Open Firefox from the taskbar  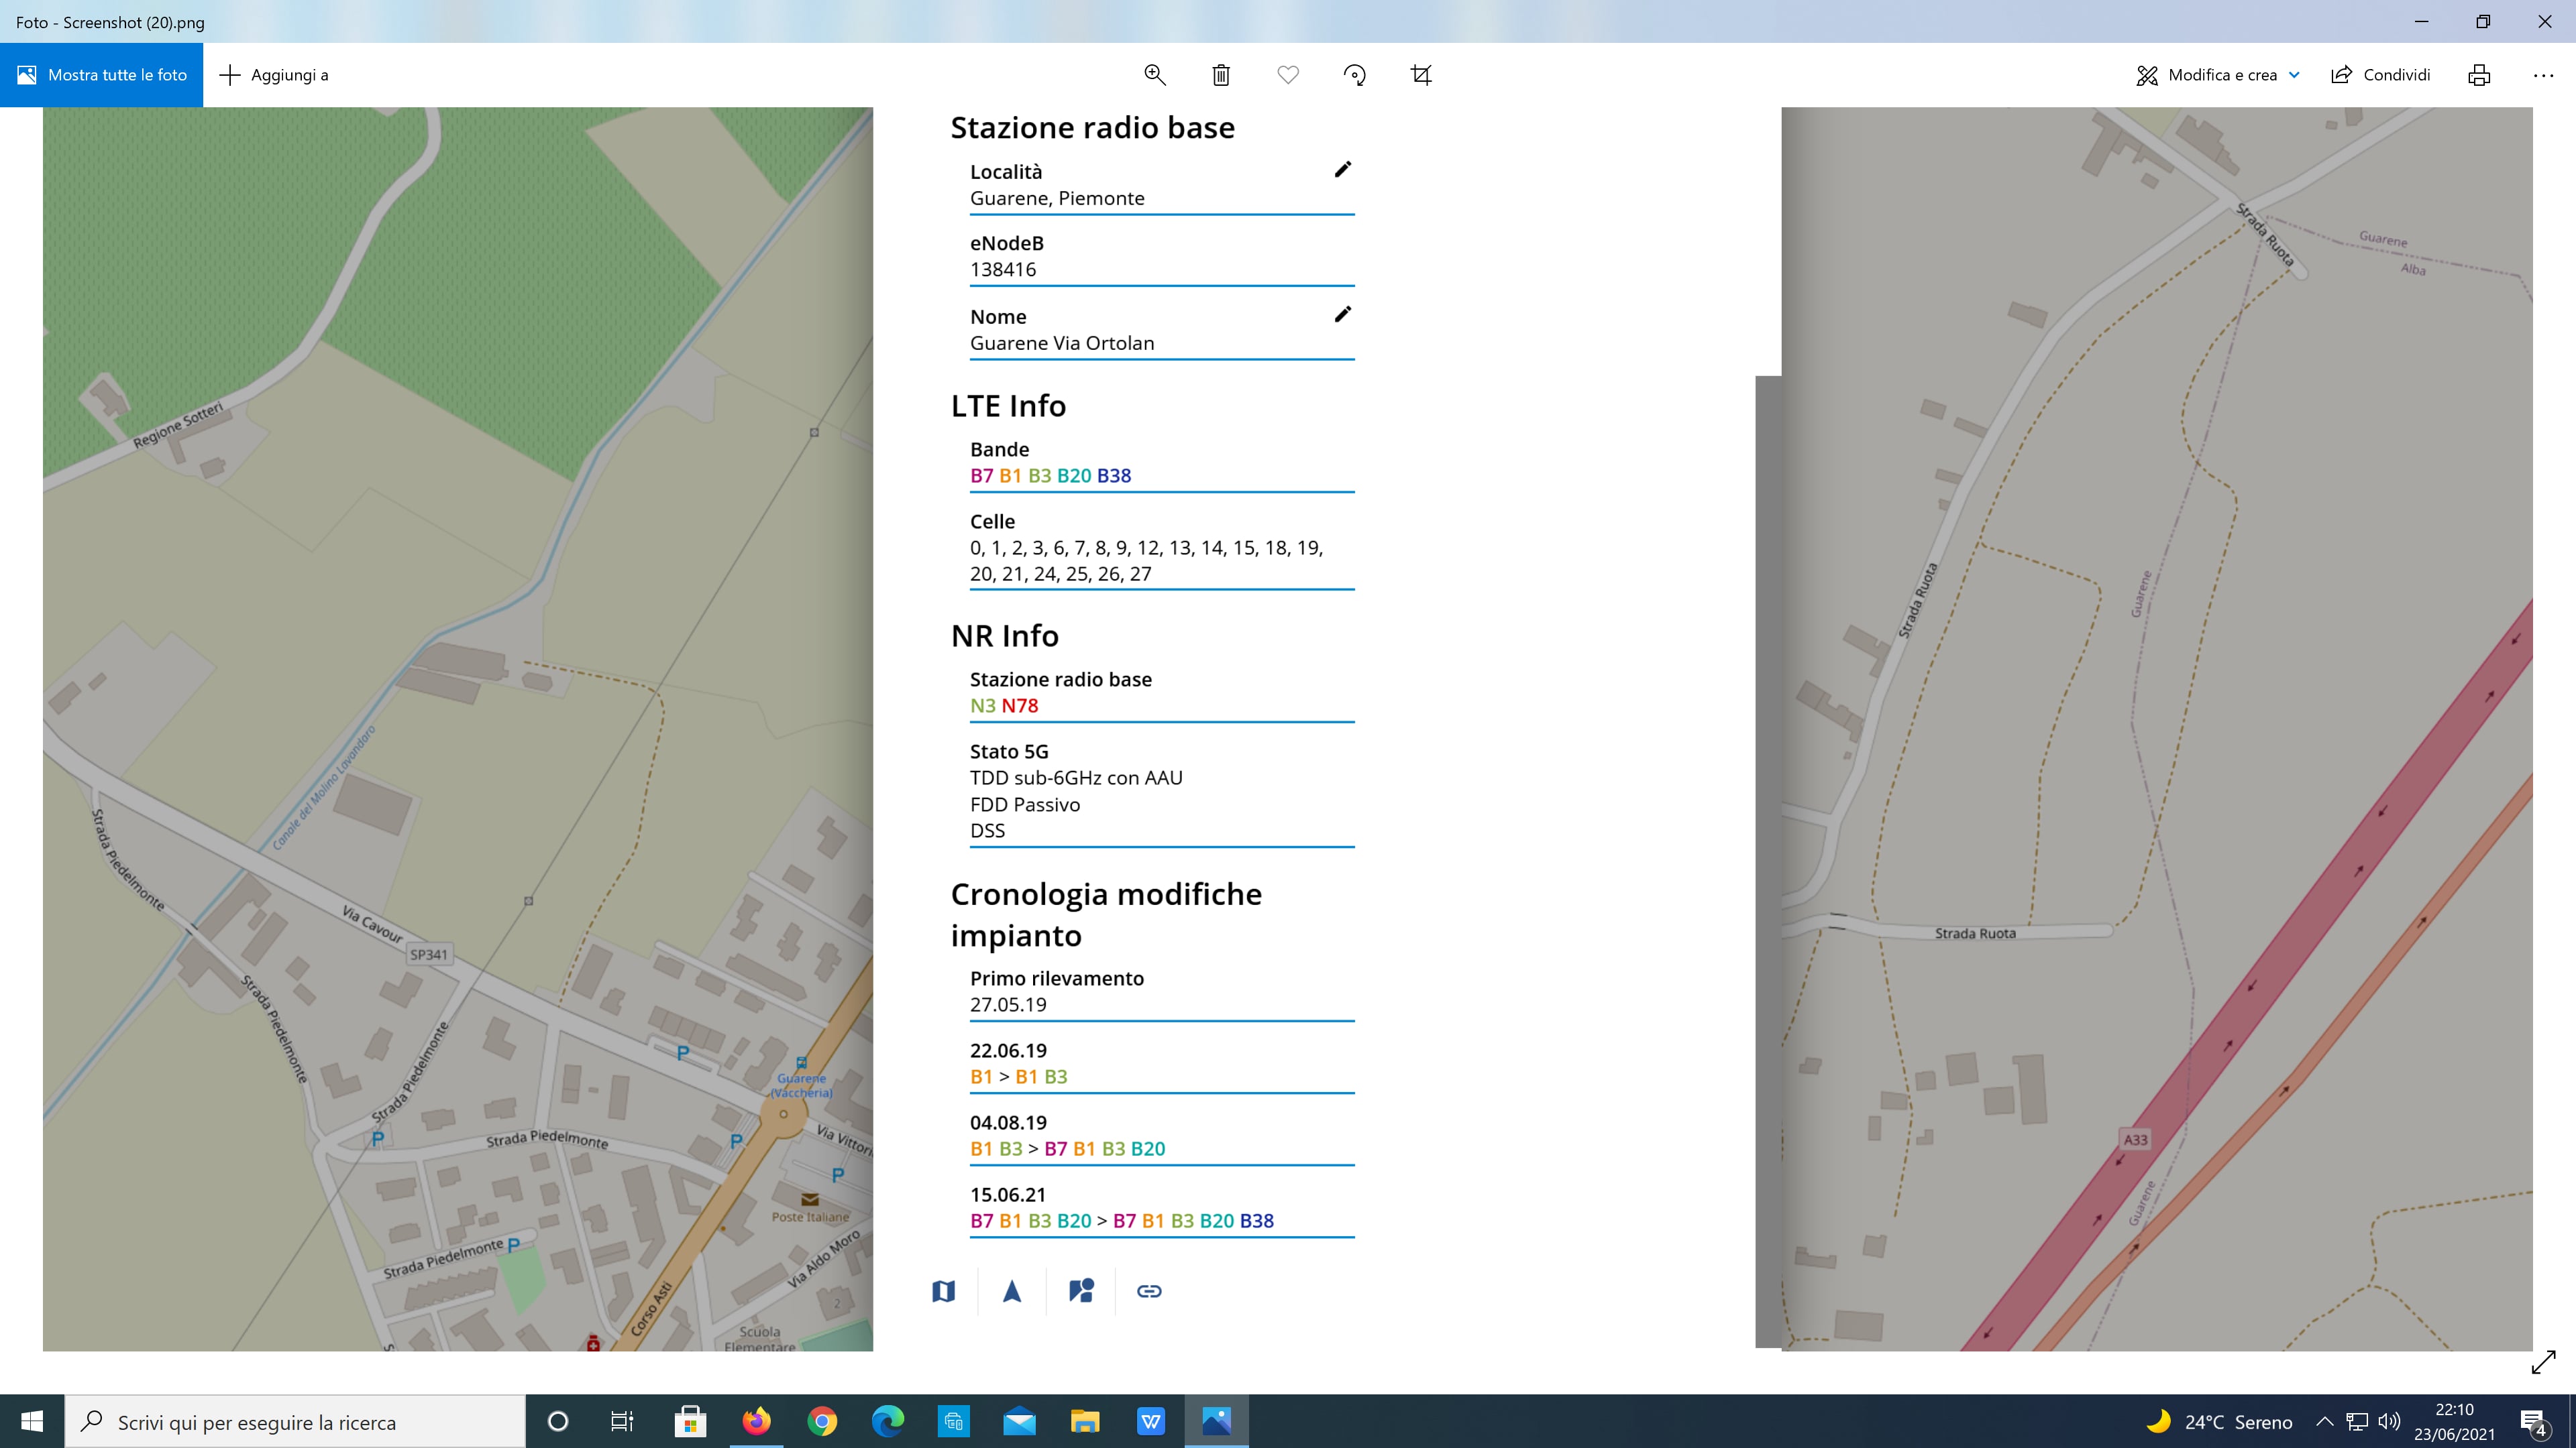point(756,1422)
